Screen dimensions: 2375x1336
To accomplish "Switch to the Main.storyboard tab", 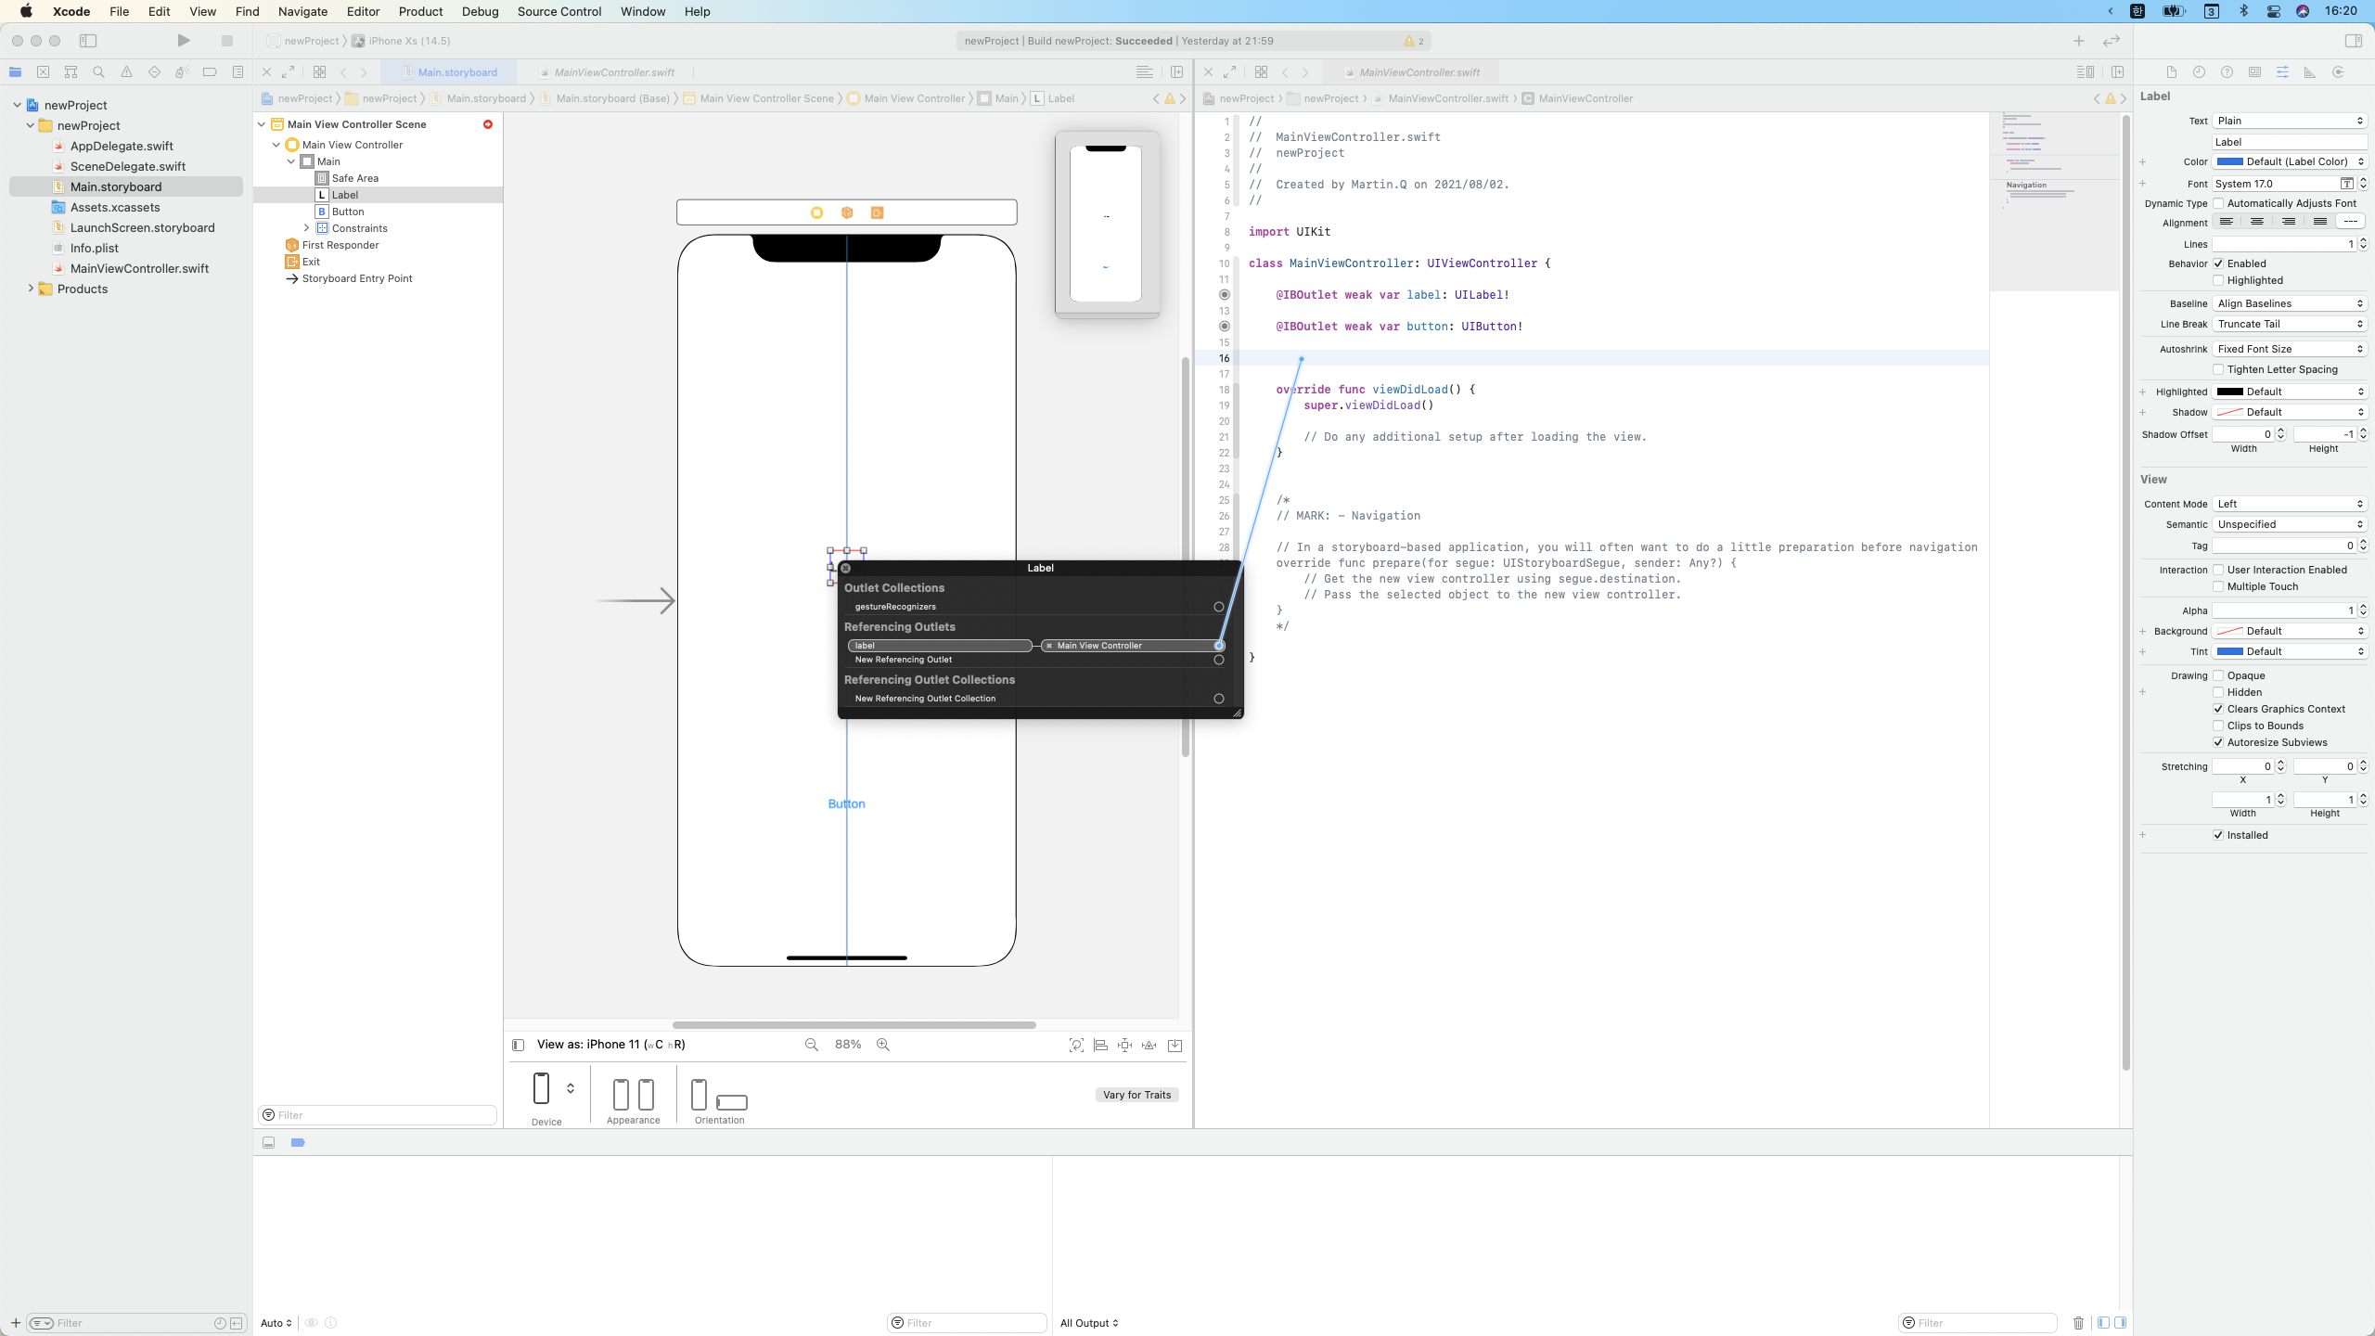I will click(456, 72).
